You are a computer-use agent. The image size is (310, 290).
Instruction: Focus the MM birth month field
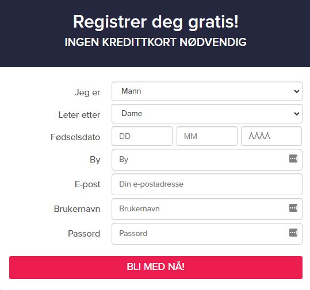coord(207,136)
